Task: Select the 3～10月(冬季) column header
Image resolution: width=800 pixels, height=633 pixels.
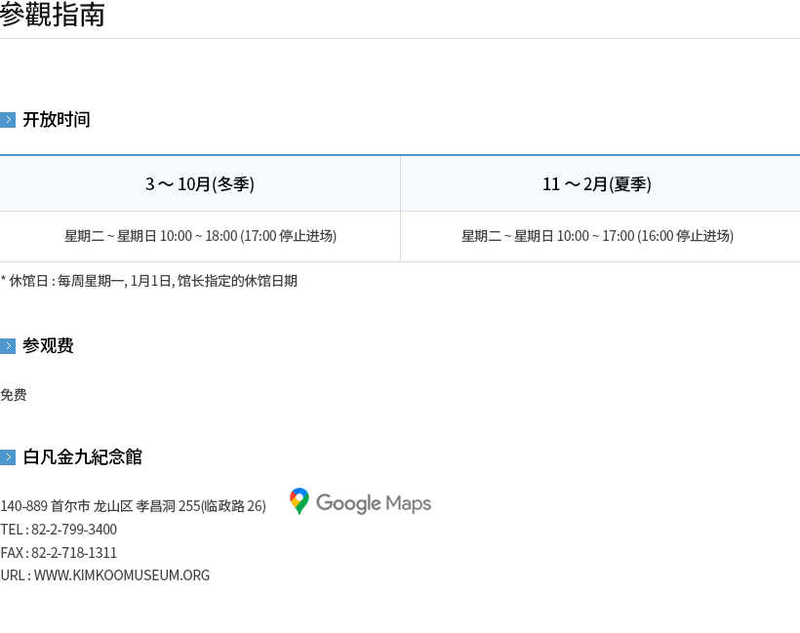Action: (x=199, y=183)
